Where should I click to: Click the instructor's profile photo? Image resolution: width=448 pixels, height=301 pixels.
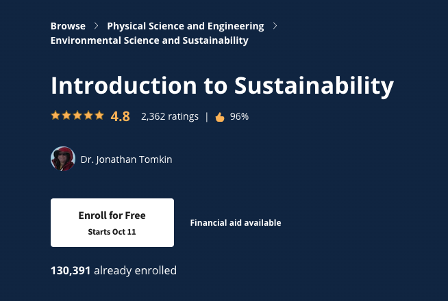[62, 159]
